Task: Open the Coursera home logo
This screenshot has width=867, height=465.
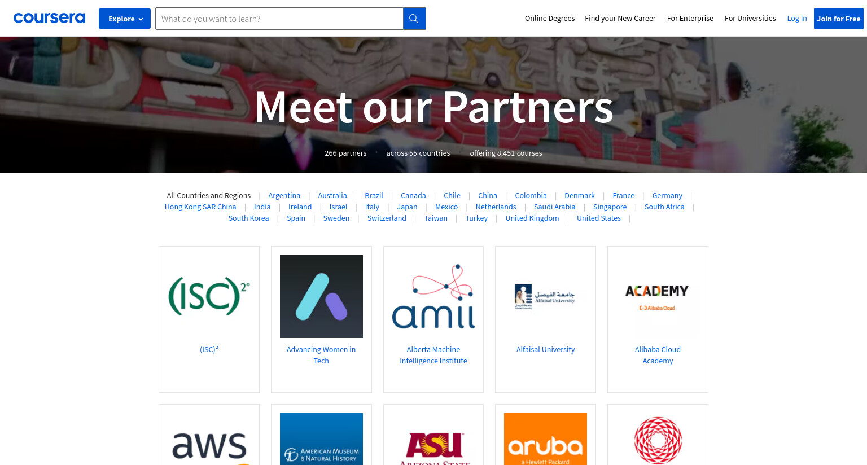Action: pyautogui.click(x=49, y=18)
